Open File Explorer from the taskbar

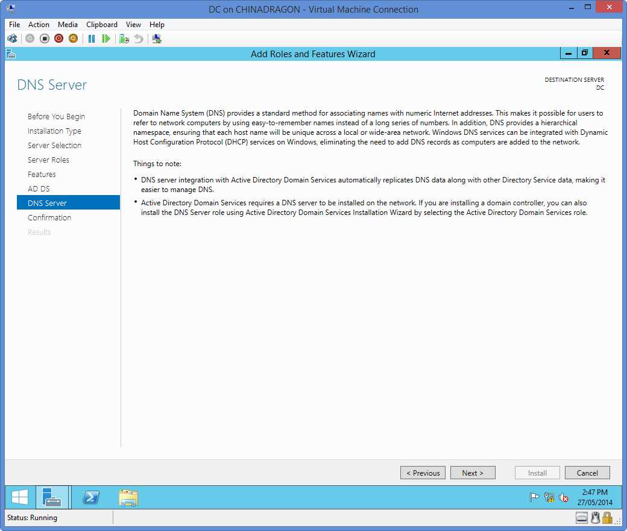pyautogui.click(x=128, y=498)
